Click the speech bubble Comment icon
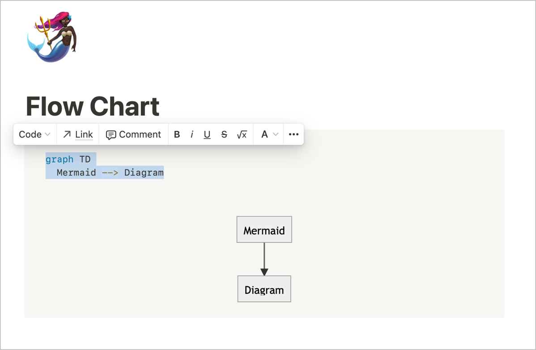536x350 pixels. (x=111, y=135)
